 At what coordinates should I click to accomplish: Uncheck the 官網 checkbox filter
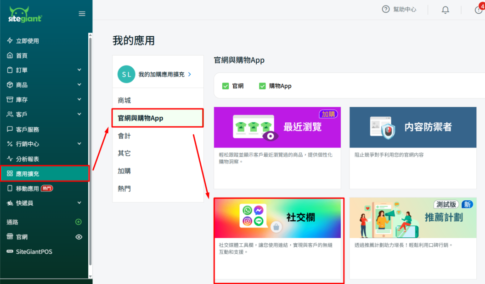226,86
